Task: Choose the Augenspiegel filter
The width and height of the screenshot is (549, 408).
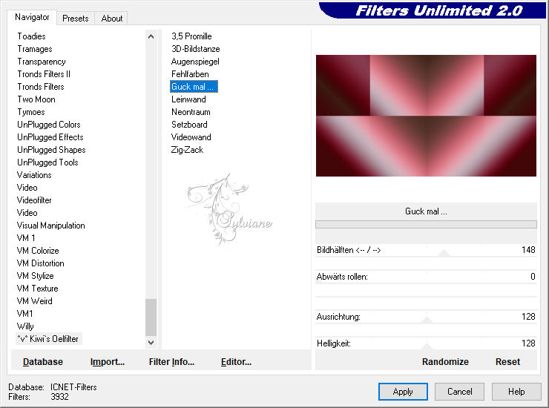Action: 195,62
